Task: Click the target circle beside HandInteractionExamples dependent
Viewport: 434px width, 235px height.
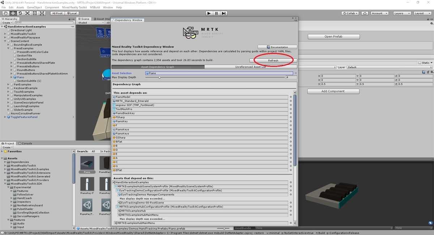Action: pos(291,182)
